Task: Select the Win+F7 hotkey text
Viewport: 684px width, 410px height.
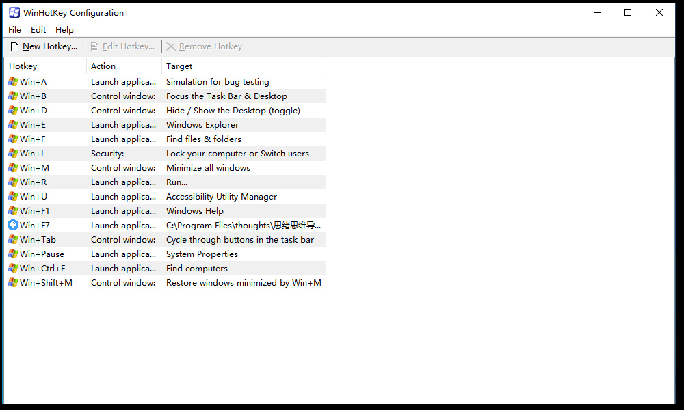Action: click(35, 225)
